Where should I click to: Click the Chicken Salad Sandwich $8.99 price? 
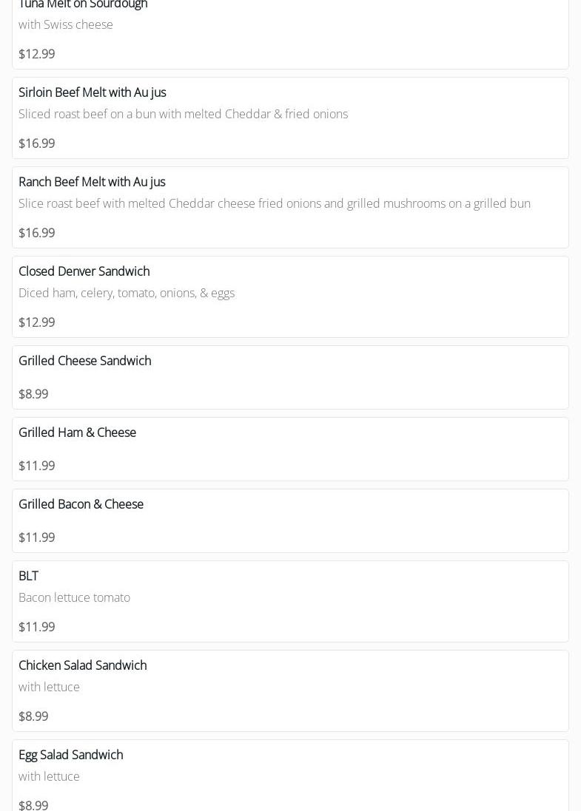pos(33,716)
